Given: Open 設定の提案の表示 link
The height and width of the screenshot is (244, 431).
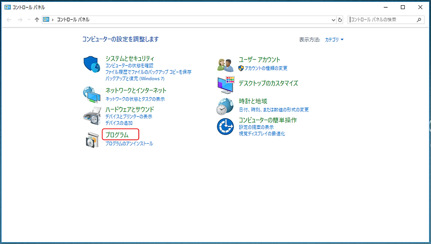Looking at the screenshot, I should 256,127.
